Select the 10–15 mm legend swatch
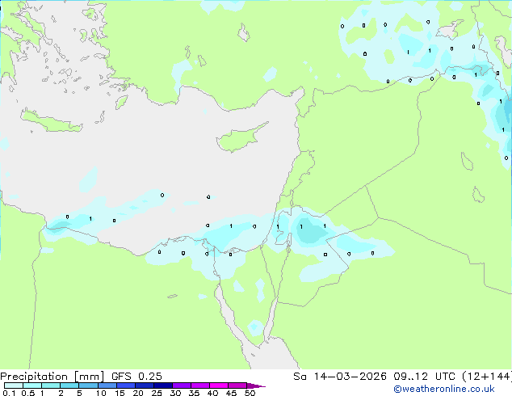The image size is (512, 396). tap(107, 385)
